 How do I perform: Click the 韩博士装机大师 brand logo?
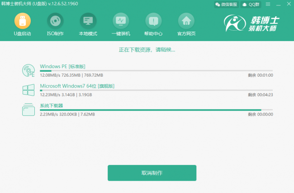pyautogui.click(x=251, y=23)
